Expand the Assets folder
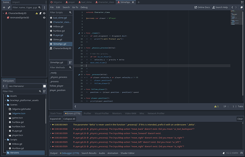This screenshot has height=157, width=245. pyautogui.click(x=5, y=96)
